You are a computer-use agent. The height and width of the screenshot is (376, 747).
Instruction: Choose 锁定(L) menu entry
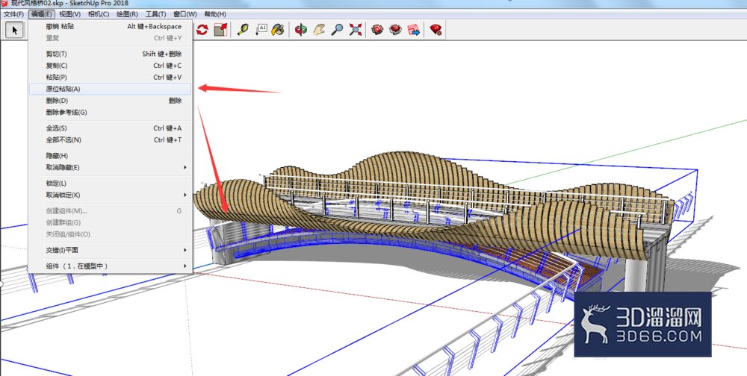coord(111,184)
